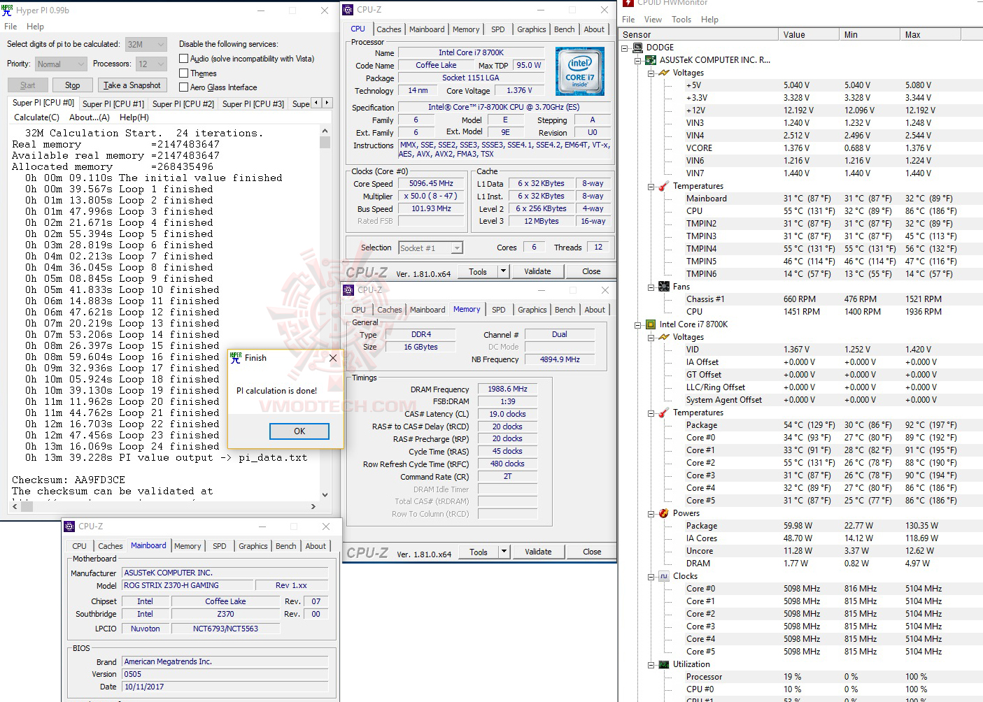Click the Fans icon in sensor tree
Screen dimensions: 983x702
pos(664,287)
